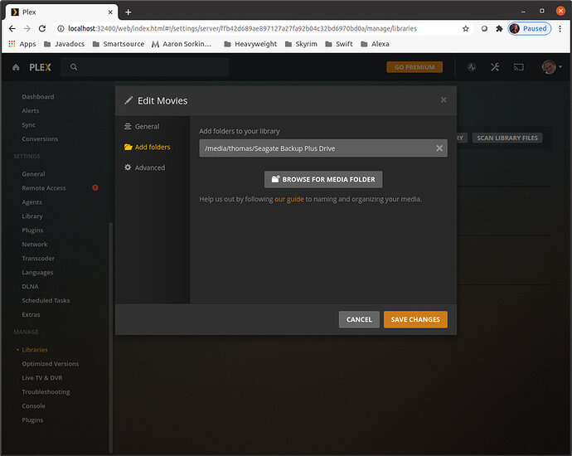Click the Plex search field
The height and width of the screenshot is (456, 572).
tap(145, 67)
